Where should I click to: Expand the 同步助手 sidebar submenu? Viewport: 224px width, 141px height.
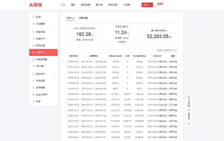pyautogui.click(x=54, y=74)
